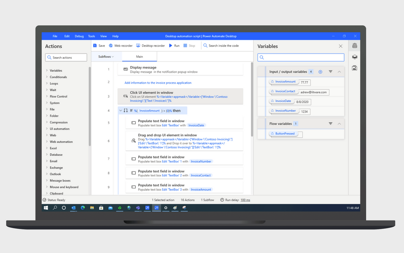Screen dimensions: 404x253
Task: Click the Status Ready check icon
Action: [44, 200]
